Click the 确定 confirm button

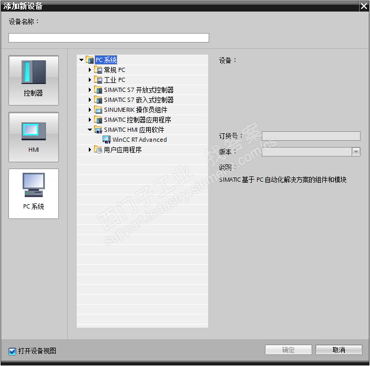pos(289,350)
